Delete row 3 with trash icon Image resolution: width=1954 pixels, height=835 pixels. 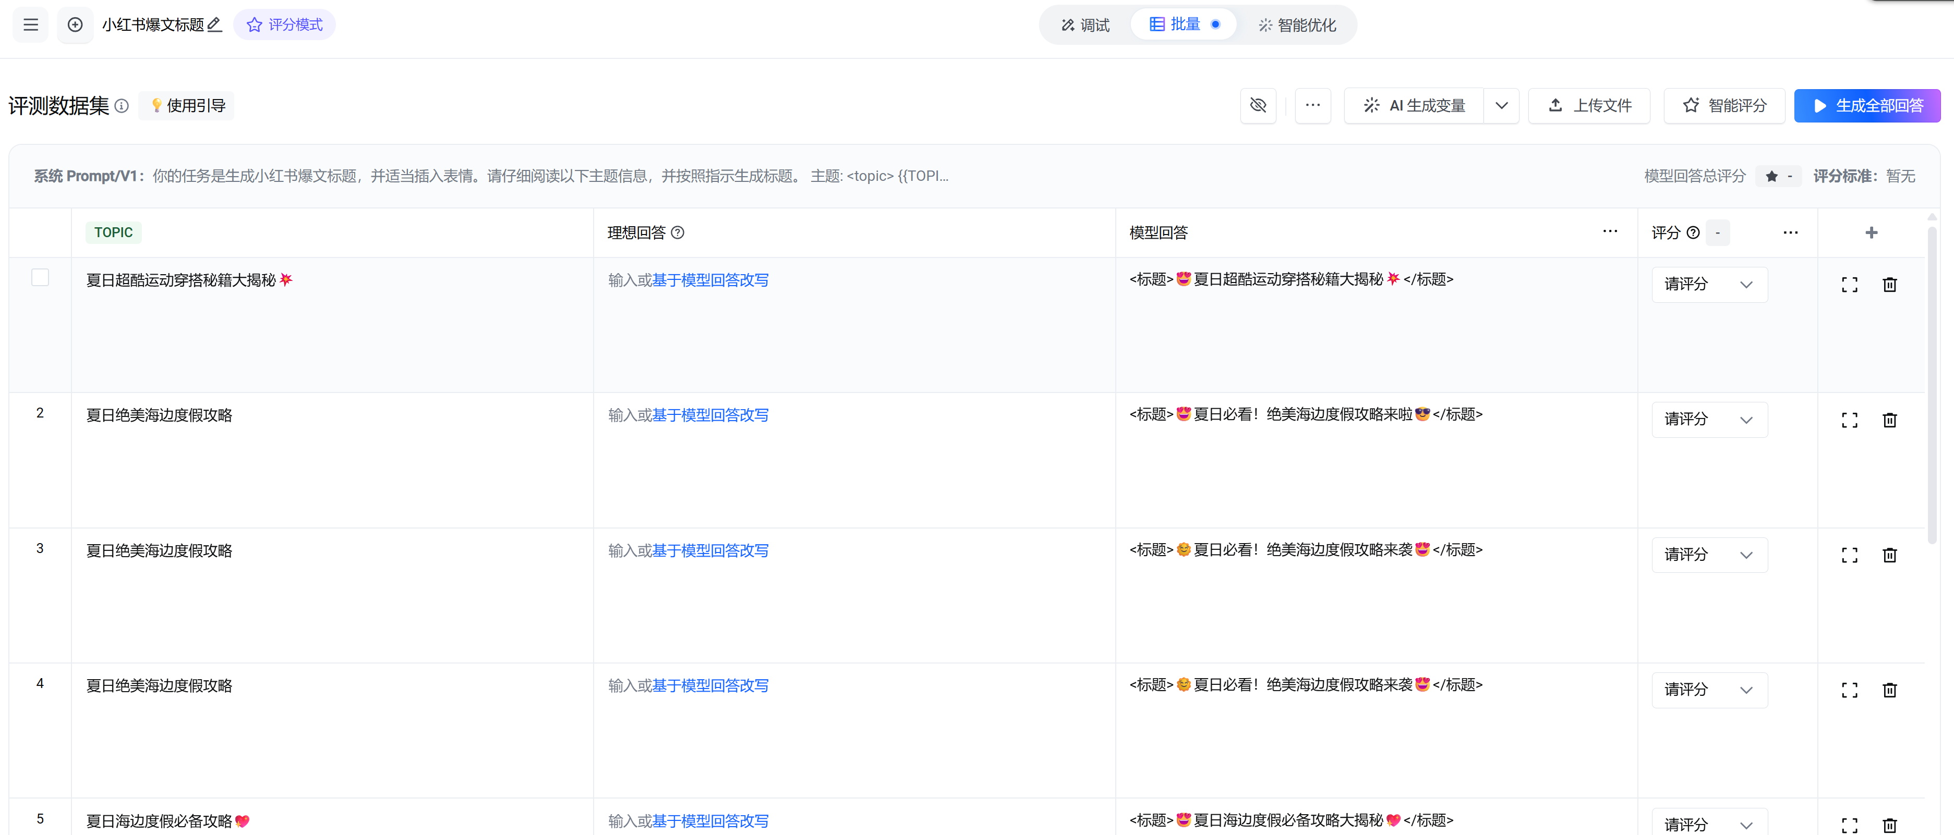tap(1889, 556)
